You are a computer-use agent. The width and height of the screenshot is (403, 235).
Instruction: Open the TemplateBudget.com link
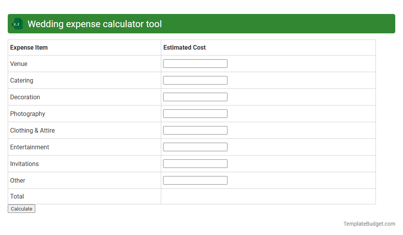[x=369, y=223]
